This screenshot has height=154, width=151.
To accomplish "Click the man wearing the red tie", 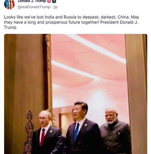I will [47, 132].
